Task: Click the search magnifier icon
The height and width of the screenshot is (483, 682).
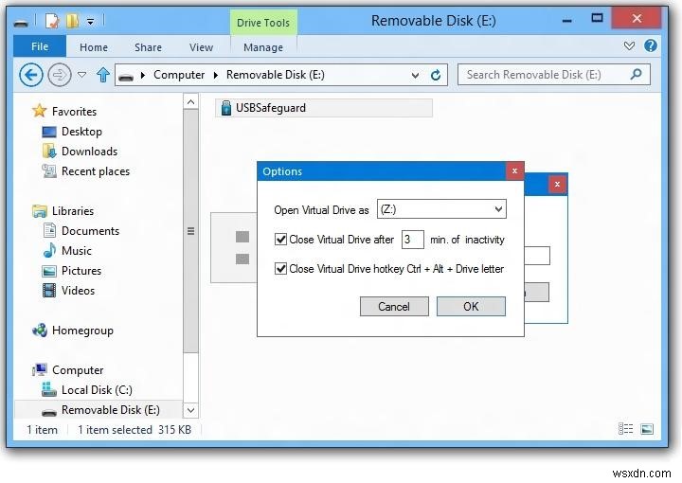Action: pos(636,74)
